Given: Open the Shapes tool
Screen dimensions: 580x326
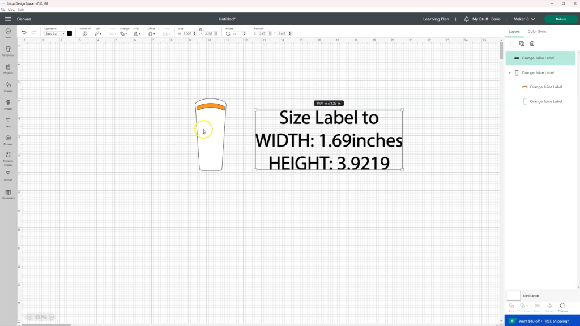Looking at the screenshot, I should 8,87.
